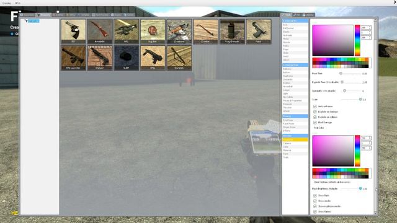This screenshot has height=223, width=397.
Task: Toggle the Show flash checkbox
Action: pos(315,196)
